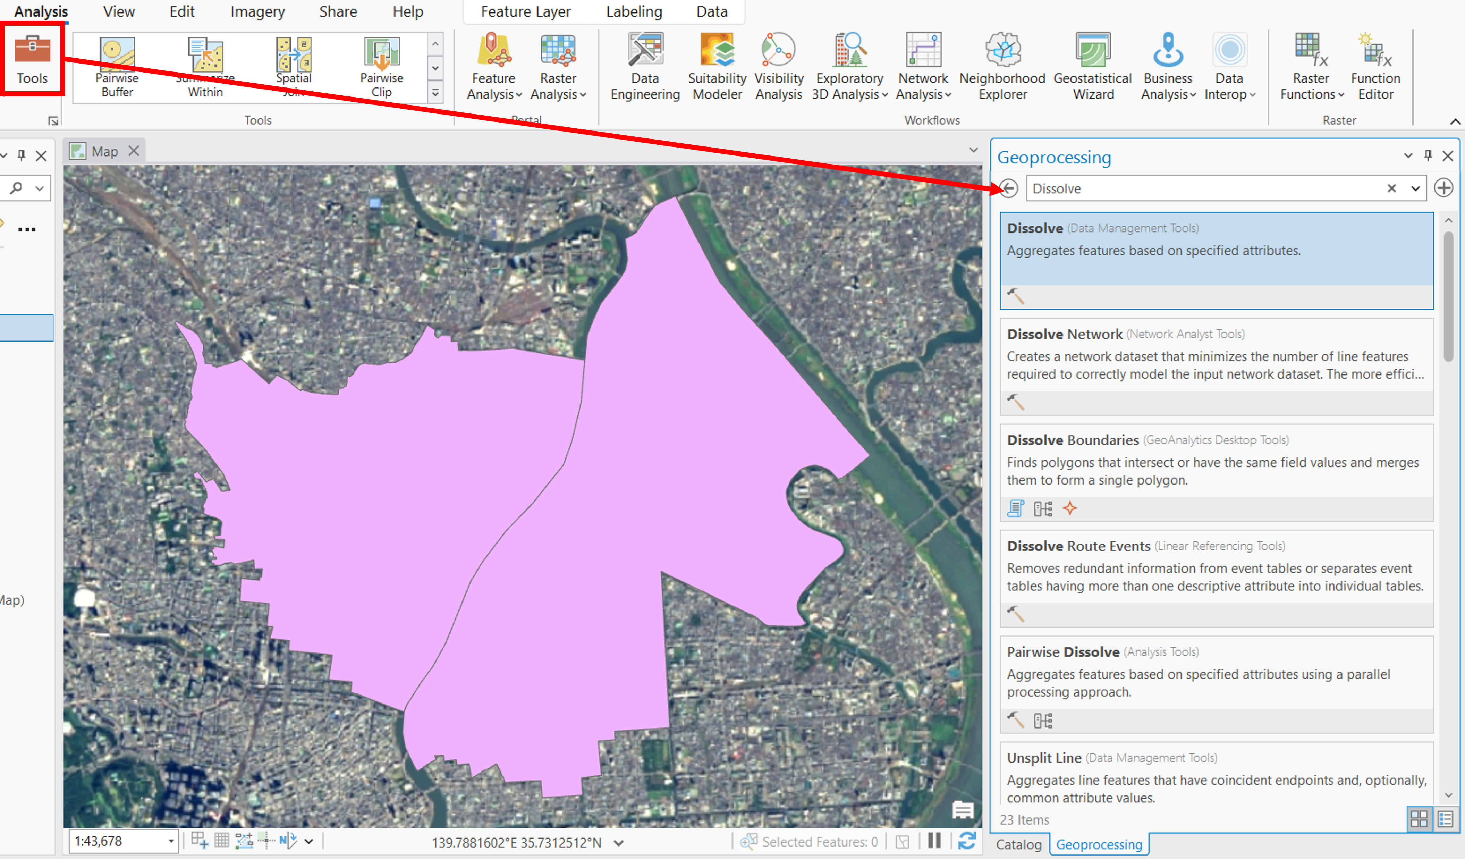This screenshot has width=1465, height=859.
Task: Open the Share ribbon tab
Action: tap(338, 12)
